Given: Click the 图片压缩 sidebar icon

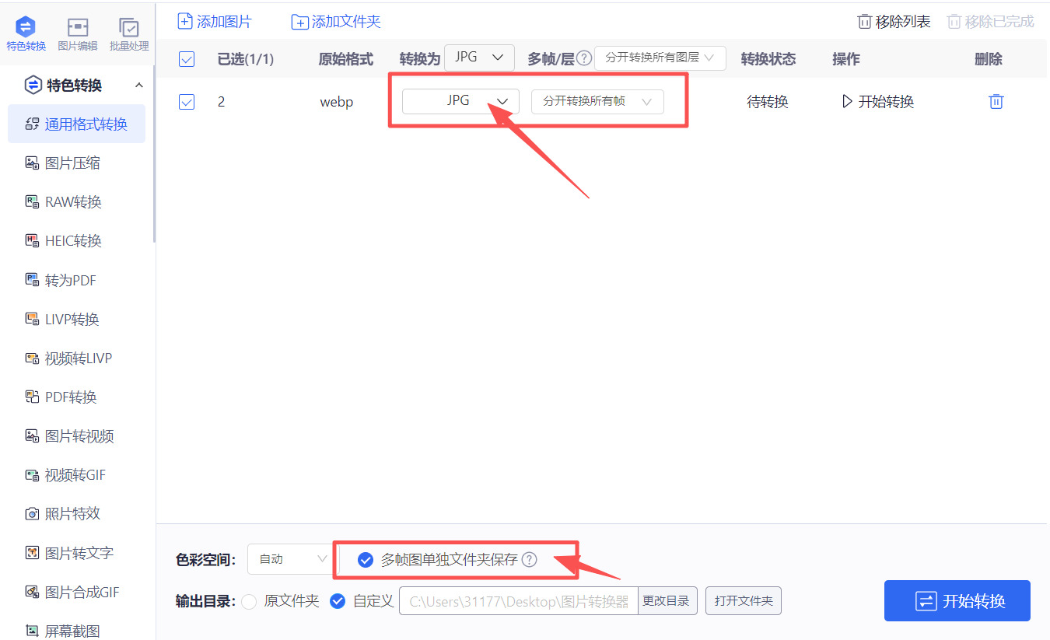Looking at the screenshot, I should tap(32, 163).
